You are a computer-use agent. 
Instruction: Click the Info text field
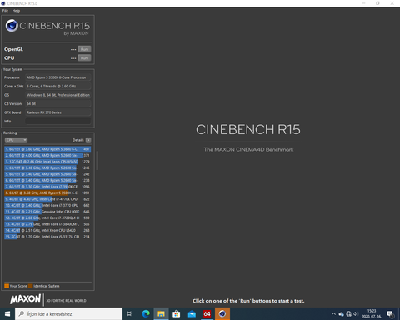pos(58,121)
